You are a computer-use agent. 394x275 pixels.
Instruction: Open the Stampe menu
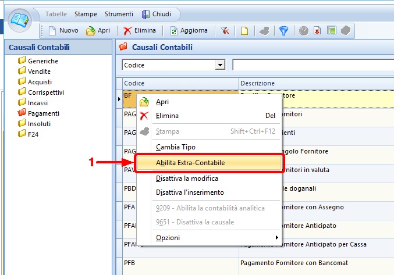(x=86, y=14)
